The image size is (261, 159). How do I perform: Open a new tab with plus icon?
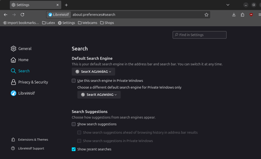66,5
